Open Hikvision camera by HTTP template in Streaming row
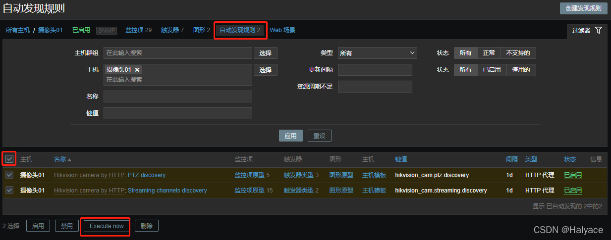611x240 pixels. (x=89, y=191)
